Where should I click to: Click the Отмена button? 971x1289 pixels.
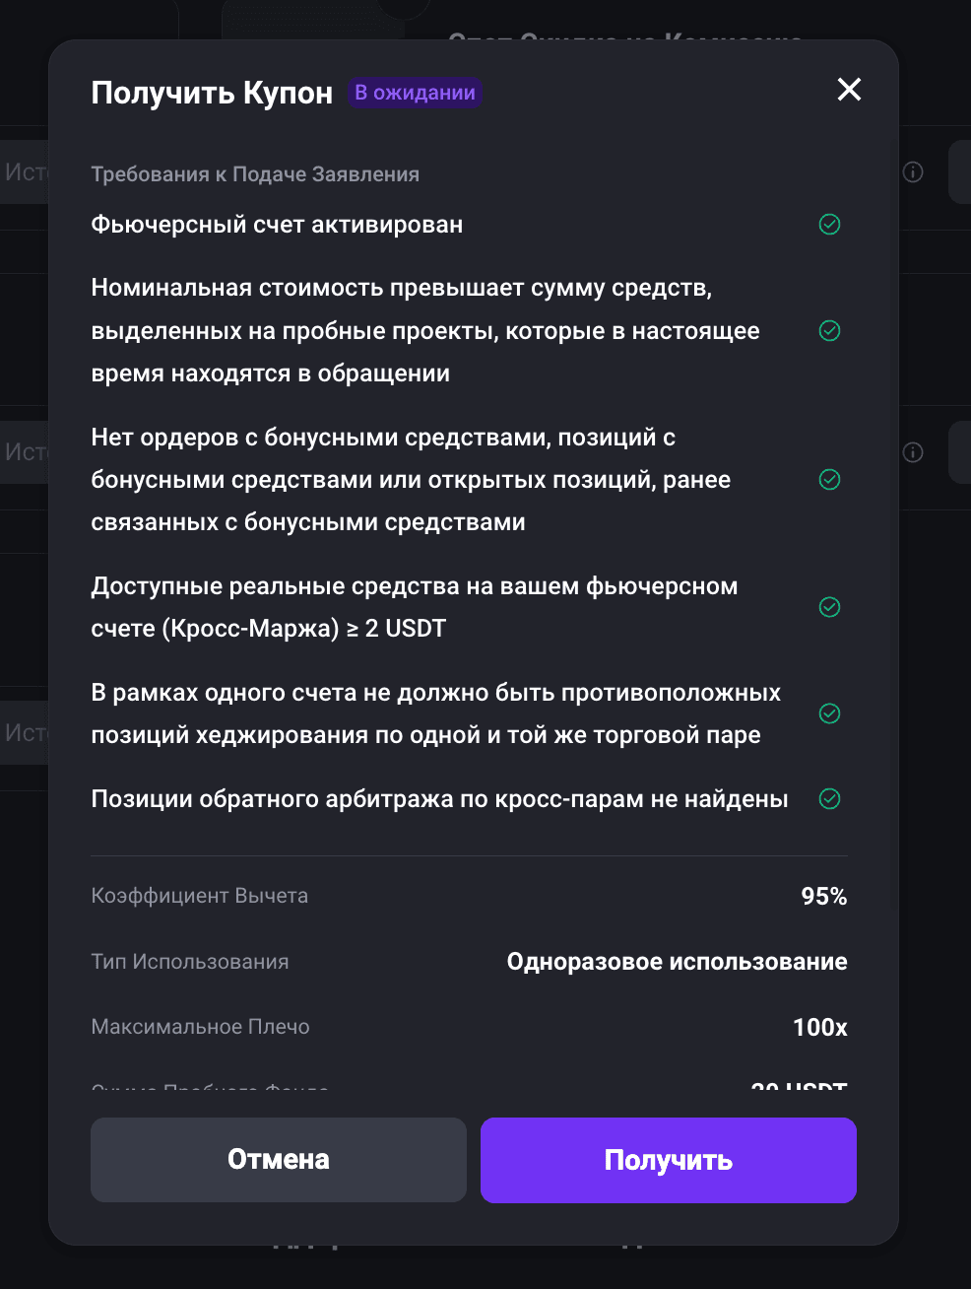point(279,1160)
